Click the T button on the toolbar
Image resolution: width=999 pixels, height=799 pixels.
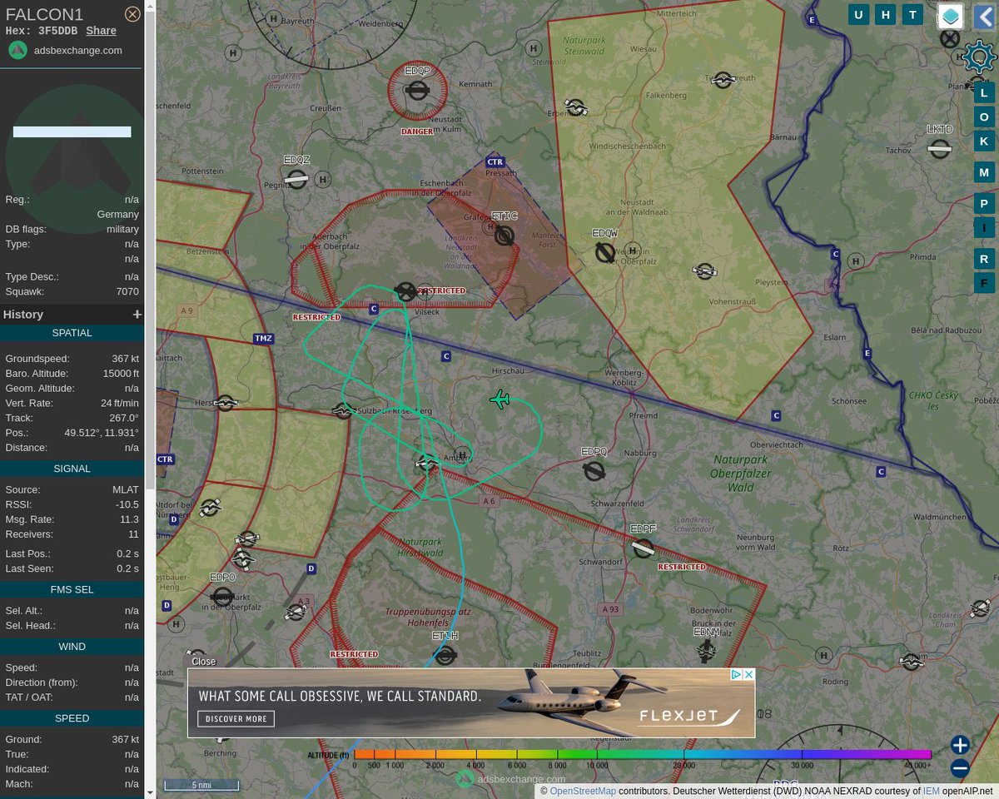(912, 14)
